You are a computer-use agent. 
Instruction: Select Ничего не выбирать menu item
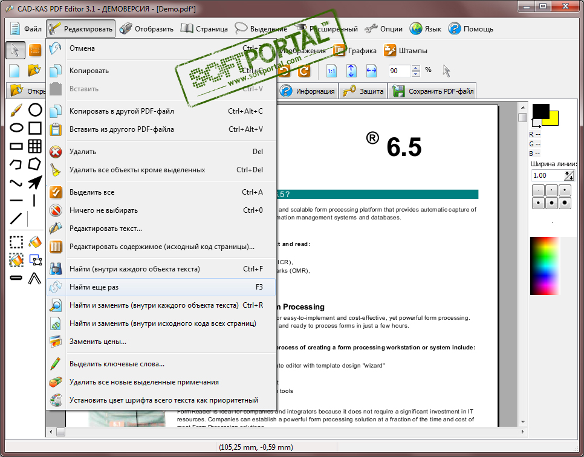click(161, 210)
